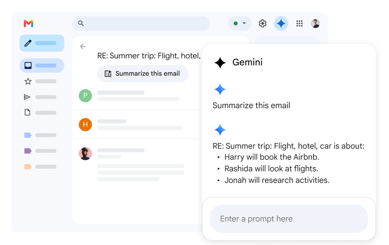This screenshot has height=245, width=389.
Task: Click the Summarize this email chip
Action: (143, 74)
